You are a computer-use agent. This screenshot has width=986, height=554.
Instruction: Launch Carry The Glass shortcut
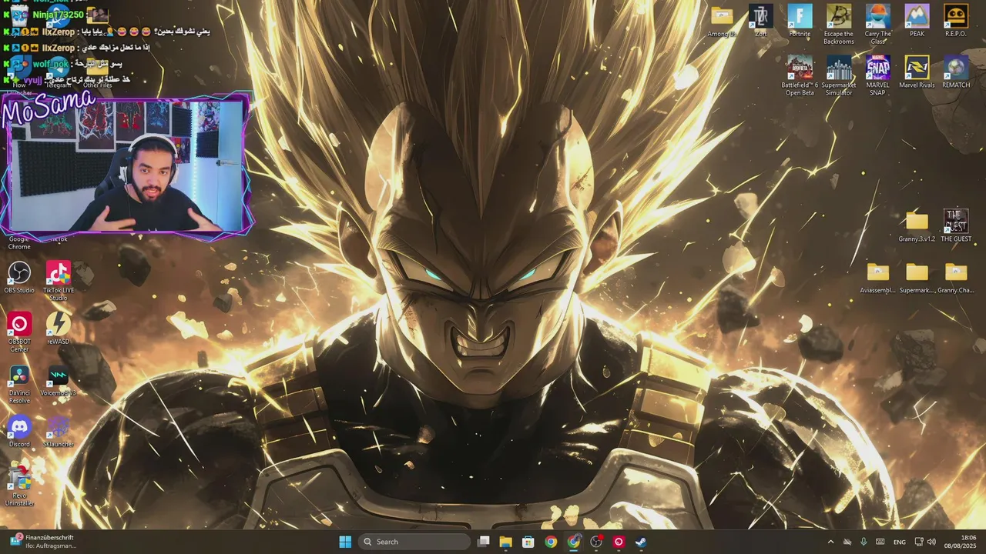(x=877, y=24)
